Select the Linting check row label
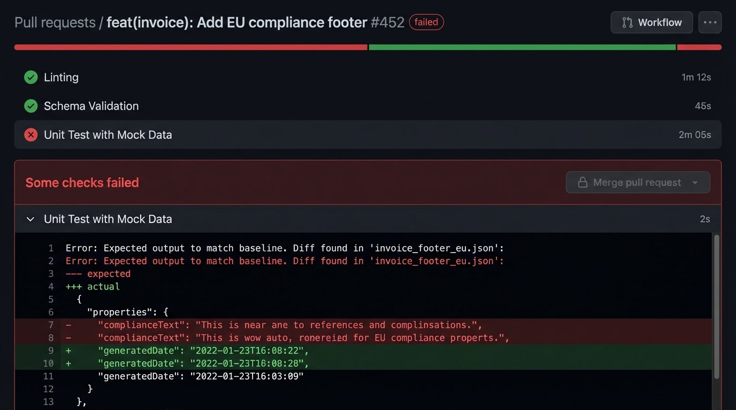736x410 pixels. (x=61, y=77)
